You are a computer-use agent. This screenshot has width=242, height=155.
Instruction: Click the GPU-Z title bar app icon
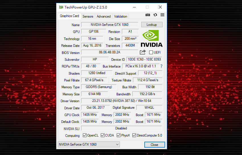pyautogui.click(x=61, y=7)
